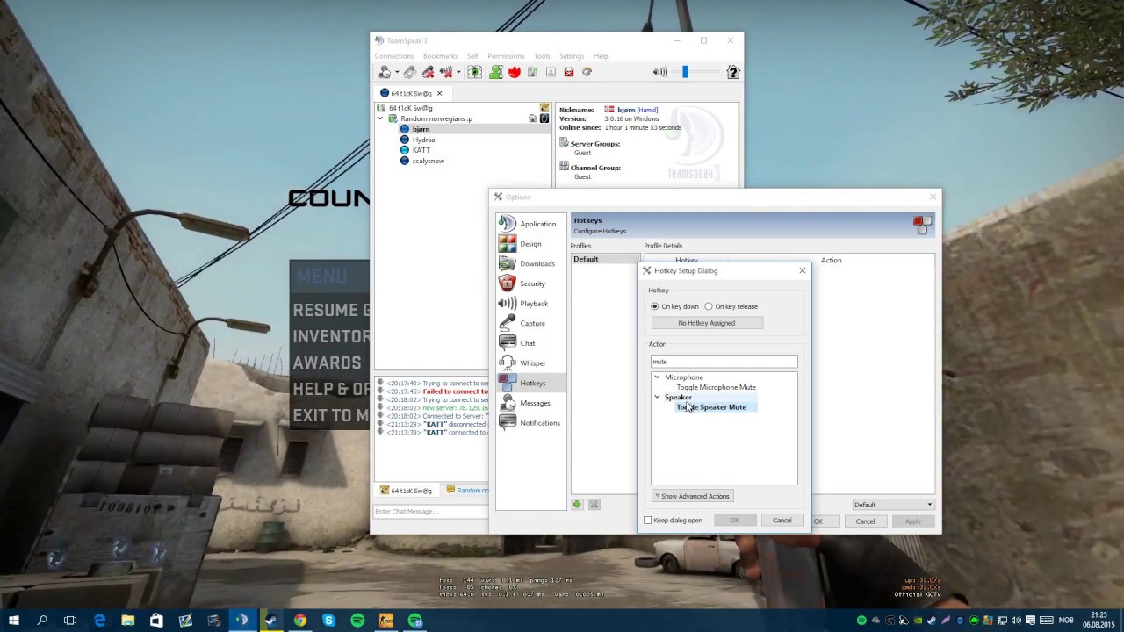Viewport: 1124px width, 632px height.
Task: Click the green contacts manager toolbar icon
Action: [496, 72]
